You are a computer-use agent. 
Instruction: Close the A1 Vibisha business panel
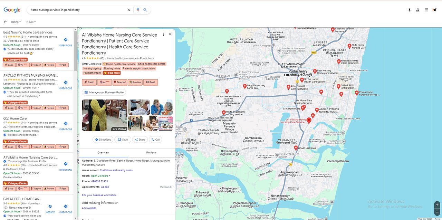(170, 34)
